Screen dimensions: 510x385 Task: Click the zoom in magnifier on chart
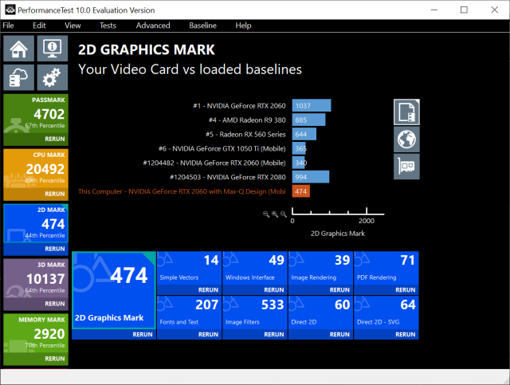(275, 214)
